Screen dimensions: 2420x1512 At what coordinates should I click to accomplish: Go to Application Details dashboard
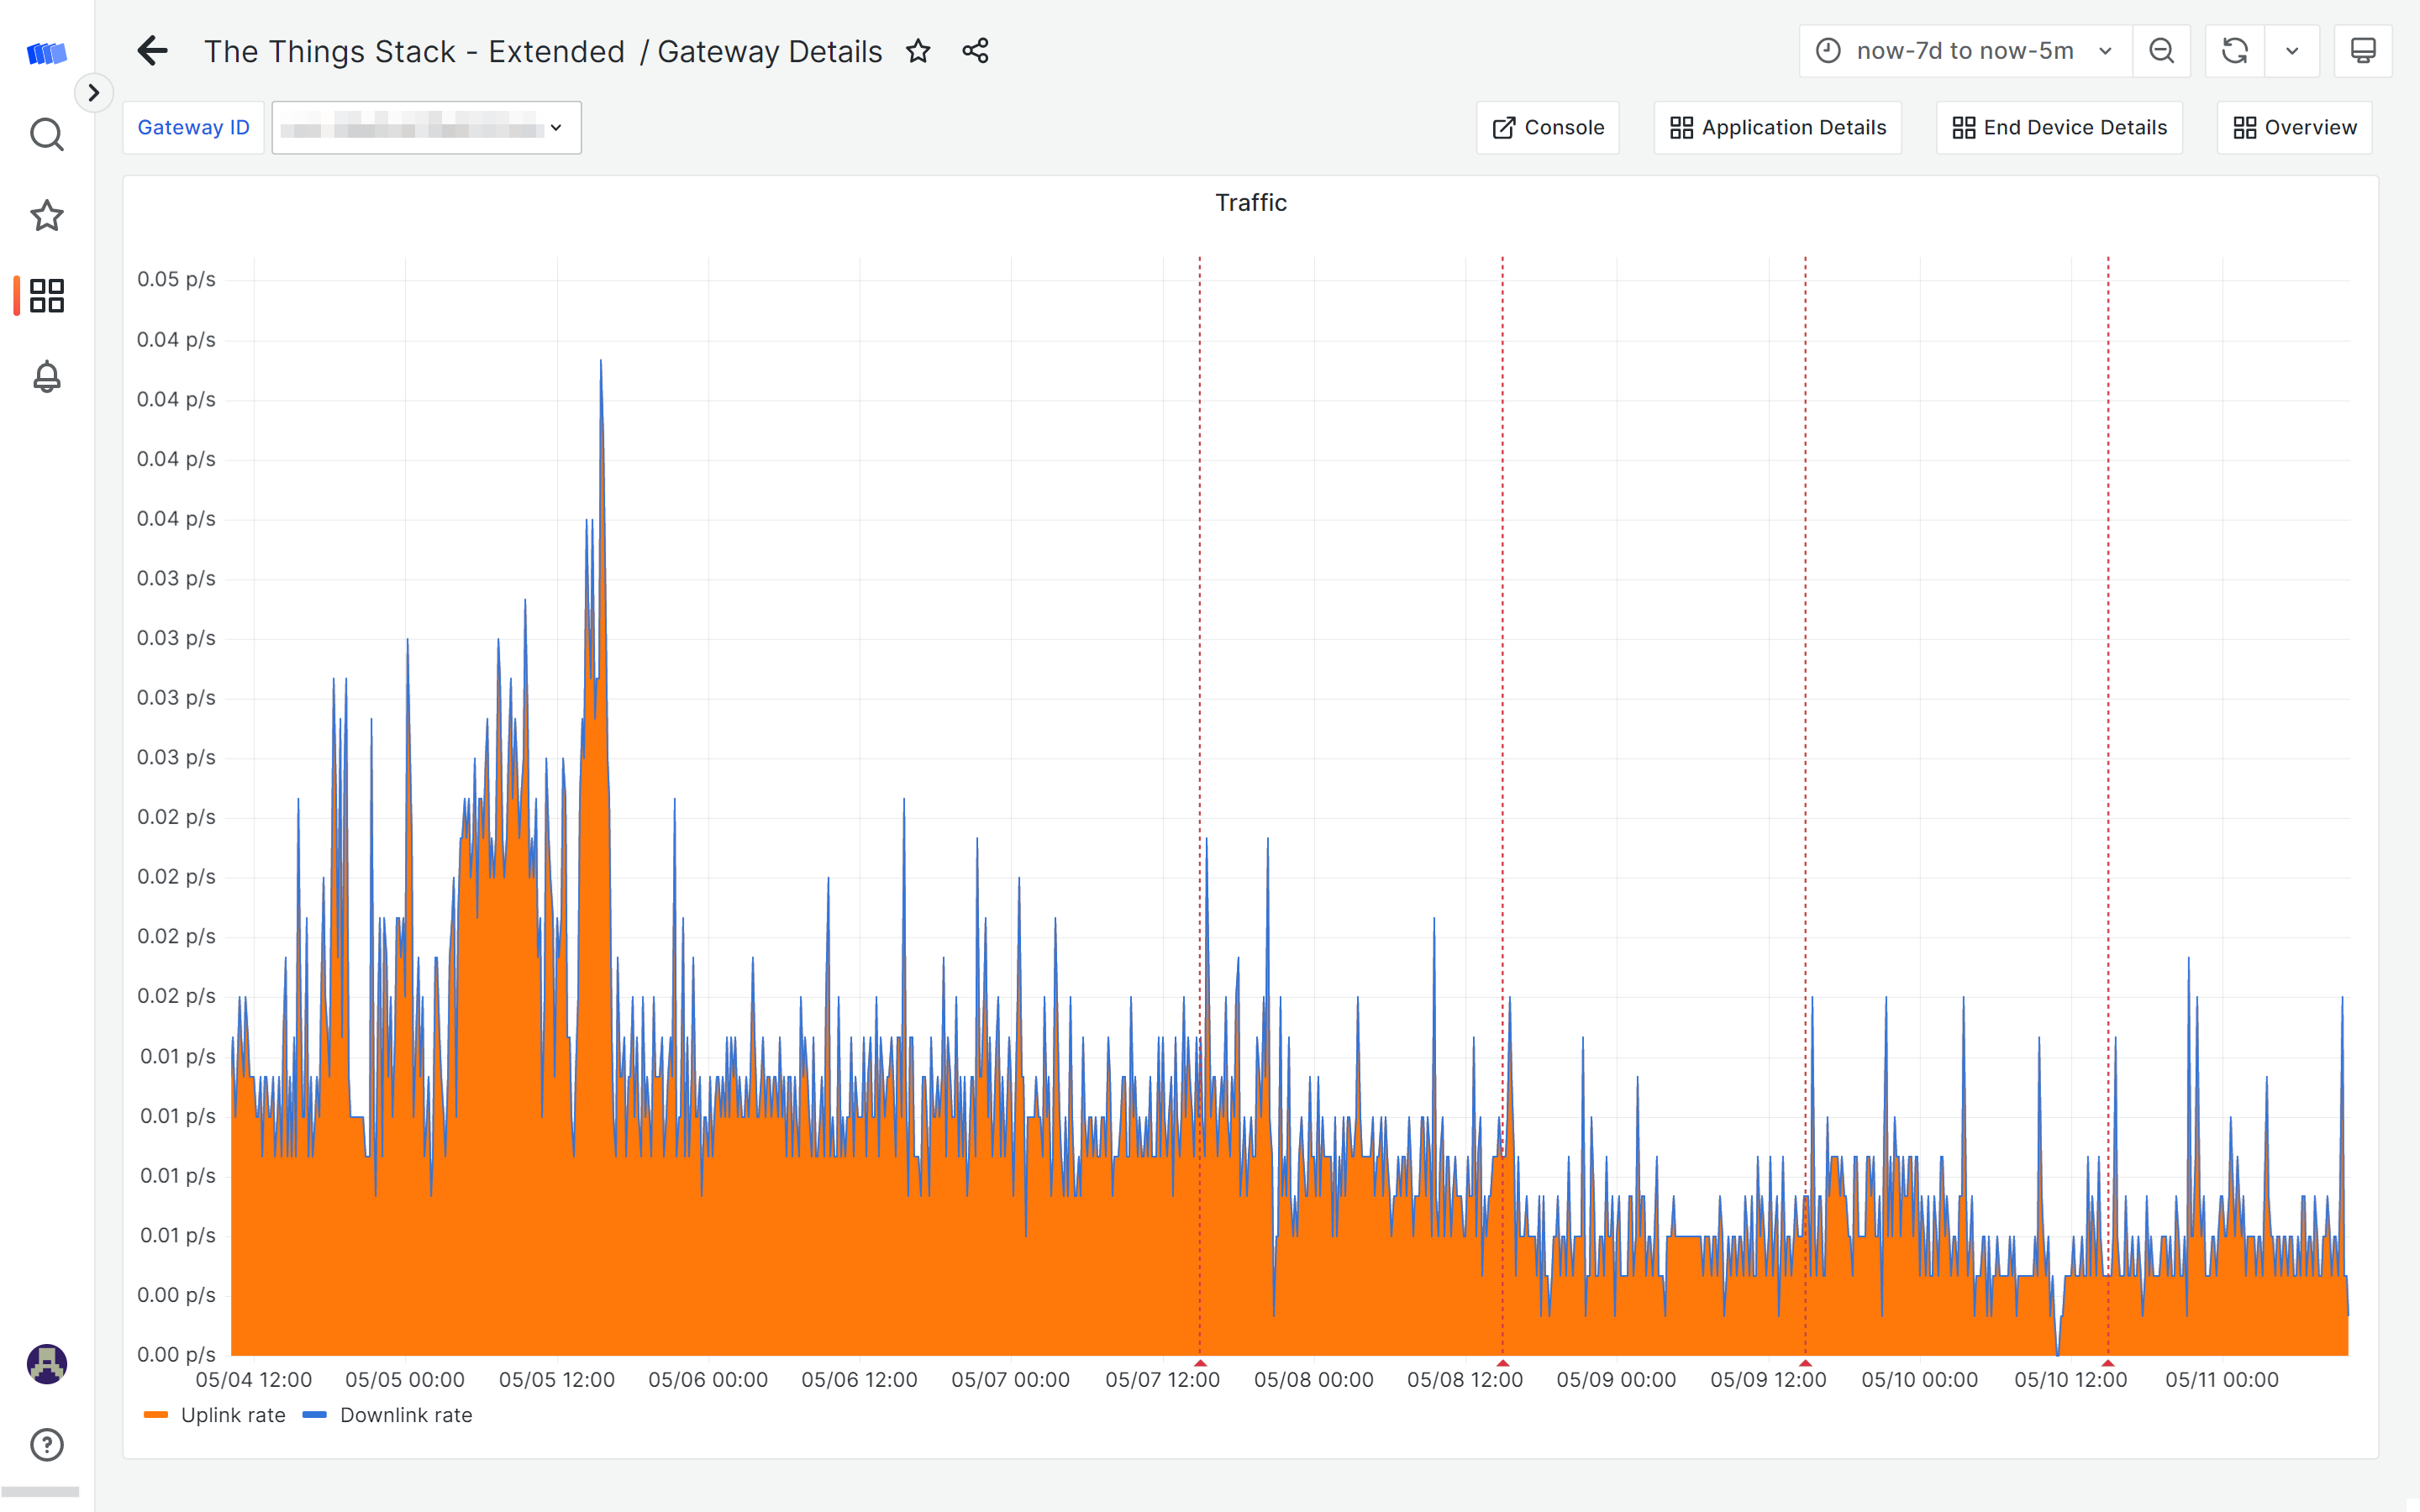pyautogui.click(x=1777, y=128)
